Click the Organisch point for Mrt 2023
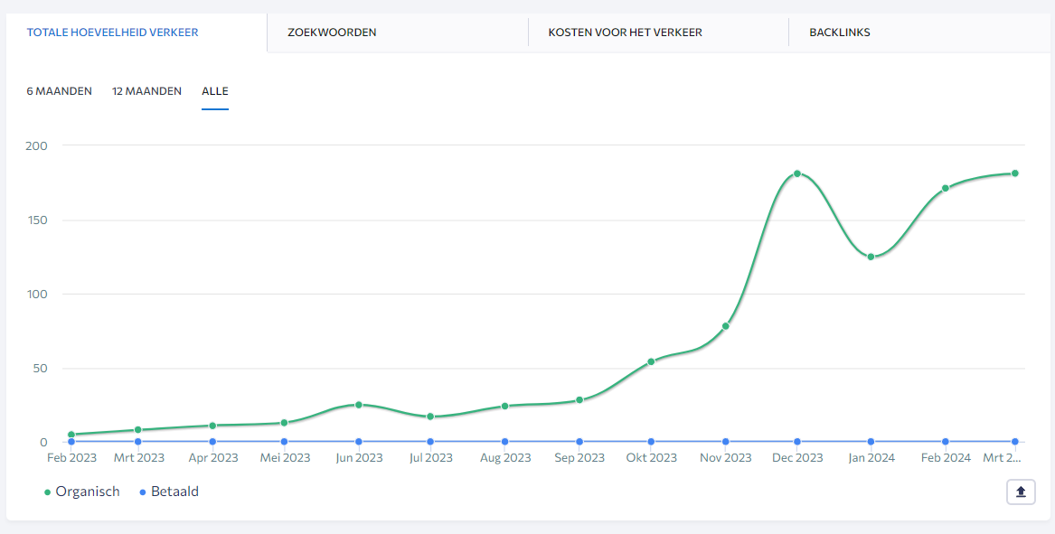 [x=138, y=430]
